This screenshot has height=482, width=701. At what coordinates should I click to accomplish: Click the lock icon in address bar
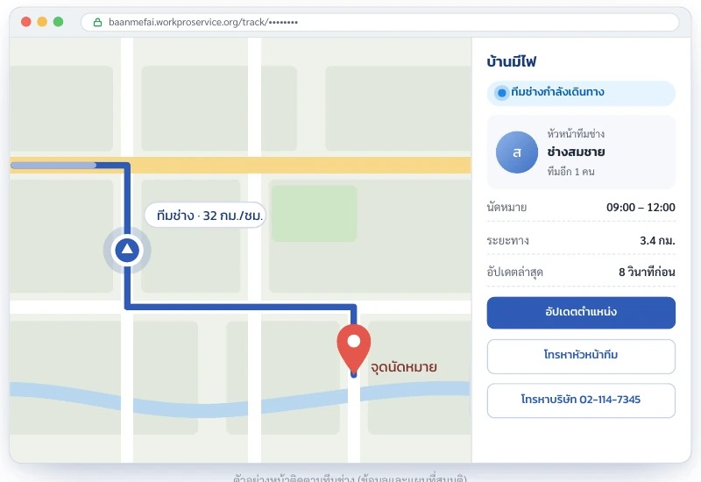(x=97, y=22)
